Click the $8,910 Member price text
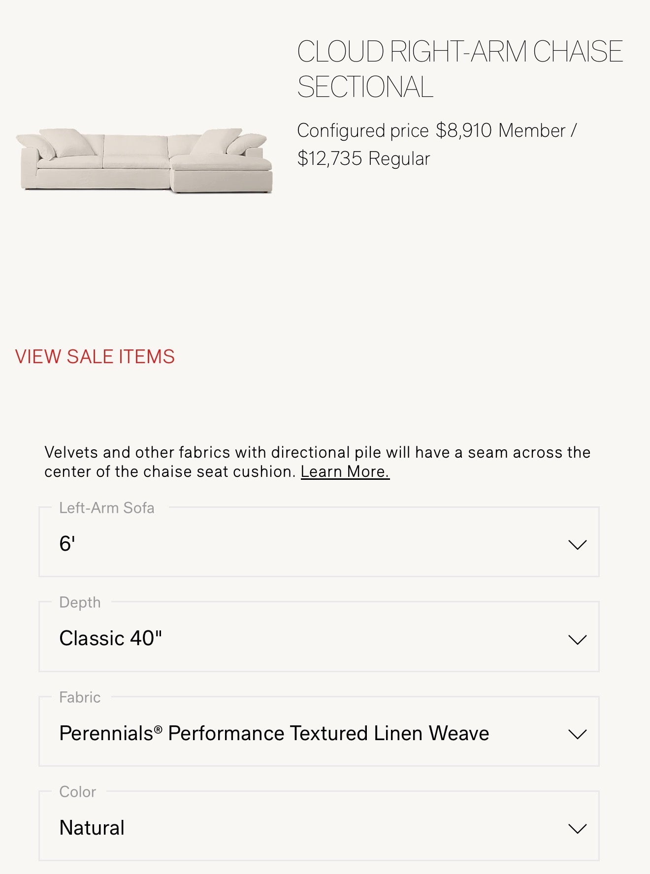Viewport: 650px width, 874px height. (x=501, y=131)
